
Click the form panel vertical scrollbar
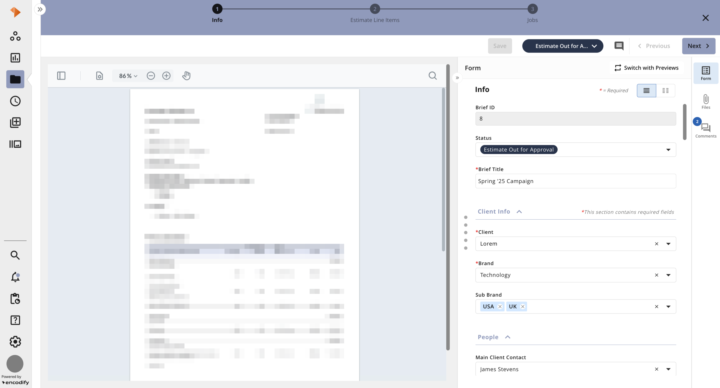[x=684, y=122]
